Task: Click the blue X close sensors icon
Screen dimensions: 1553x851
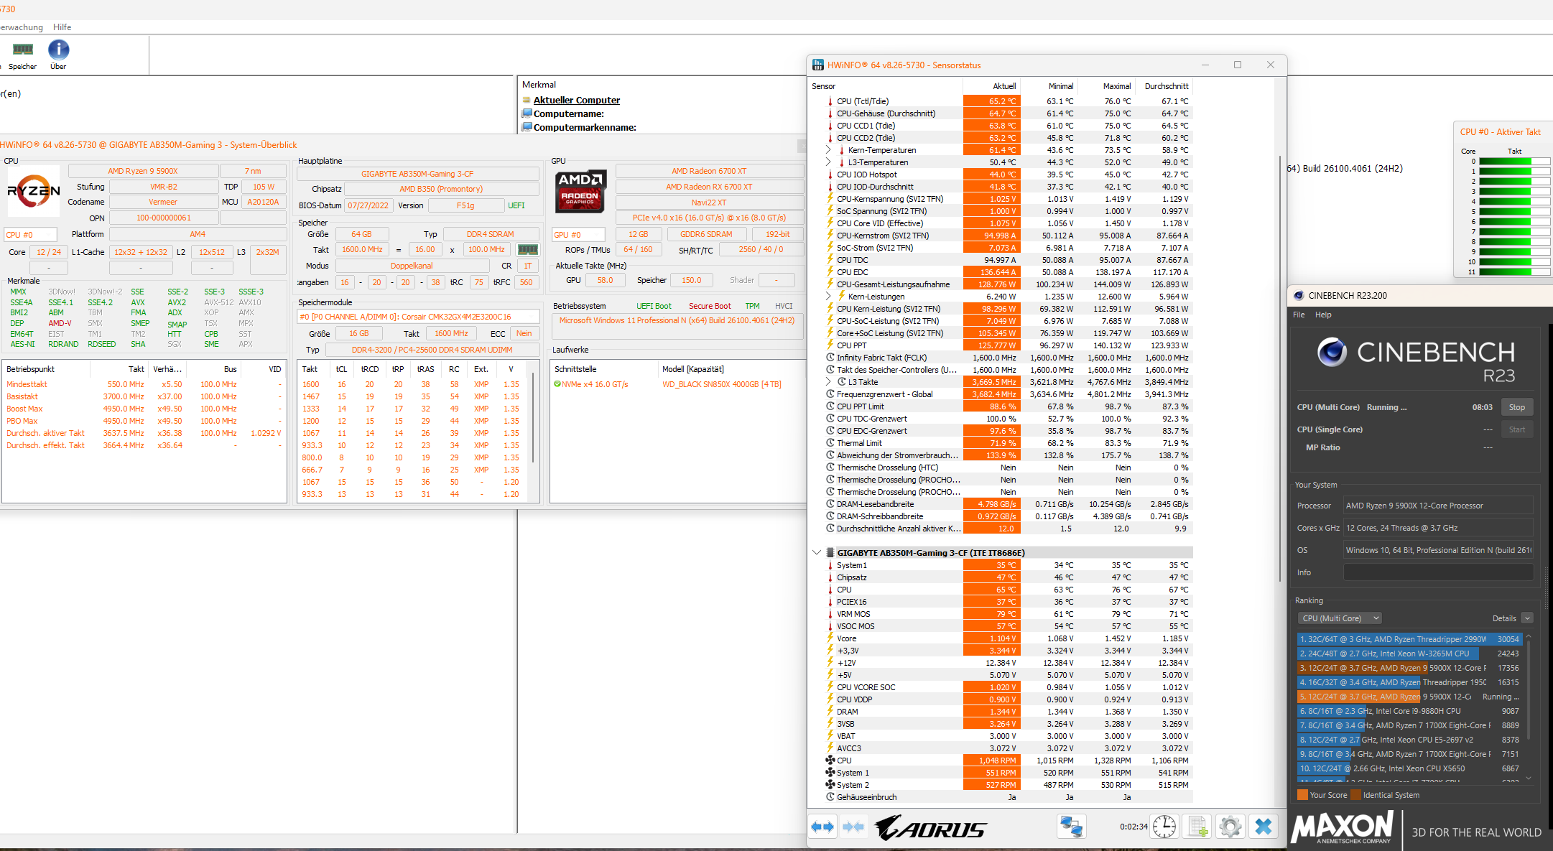Action: [1264, 827]
